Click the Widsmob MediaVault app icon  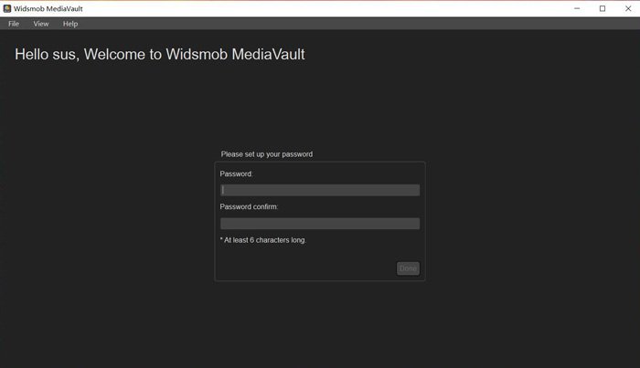(7, 8)
